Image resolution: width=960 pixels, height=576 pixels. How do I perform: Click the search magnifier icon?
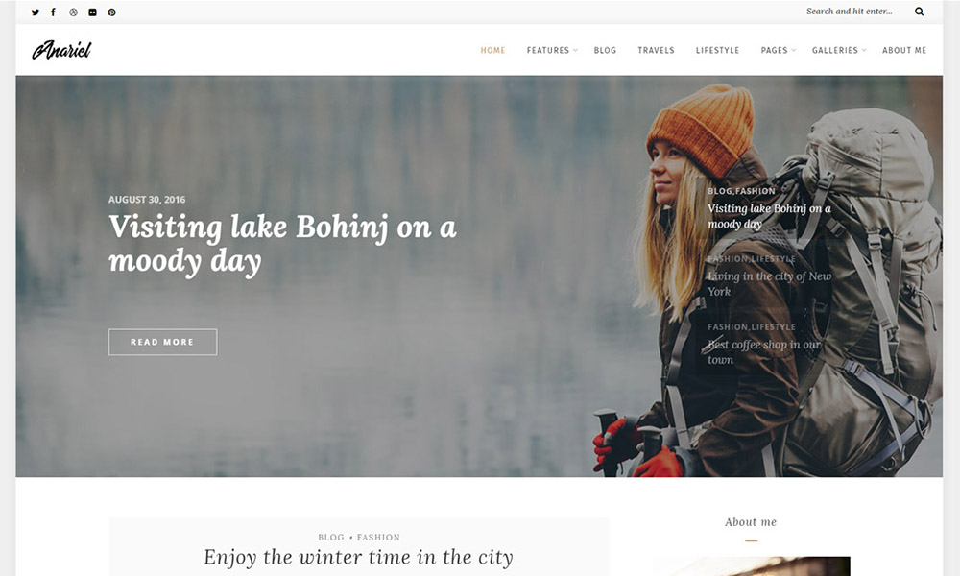point(919,12)
